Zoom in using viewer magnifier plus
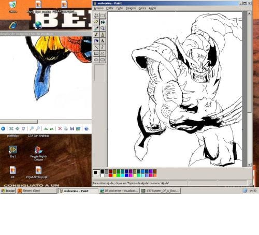The width and height of the screenshot is (259, 235). coord(32,128)
